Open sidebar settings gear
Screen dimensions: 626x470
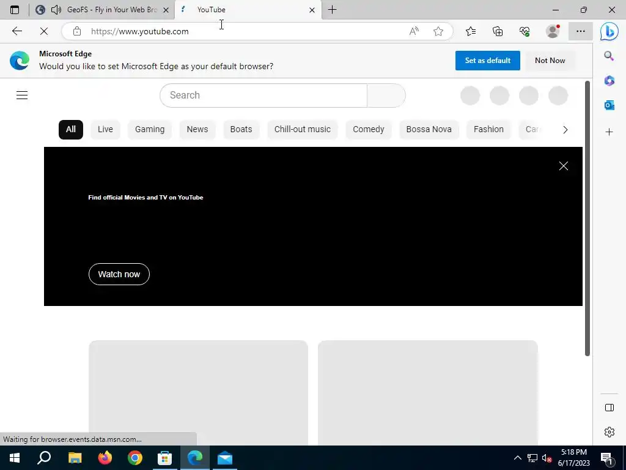pos(609,432)
